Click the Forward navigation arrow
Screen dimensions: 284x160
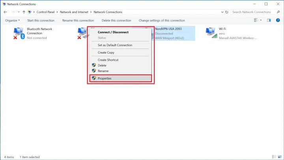tap(13, 12)
